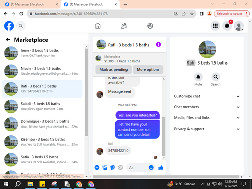Open Rafi chat header title
Image resolution: width=252 pixels, height=189 pixels.
[129, 45]
